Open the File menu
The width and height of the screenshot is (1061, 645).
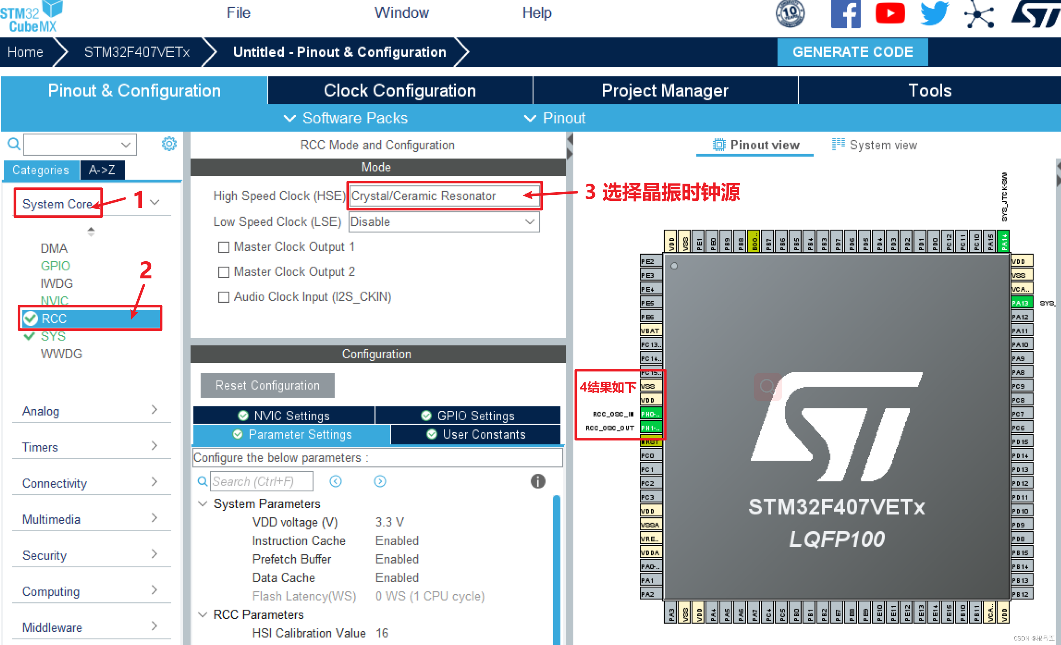(x=238, y=13)
